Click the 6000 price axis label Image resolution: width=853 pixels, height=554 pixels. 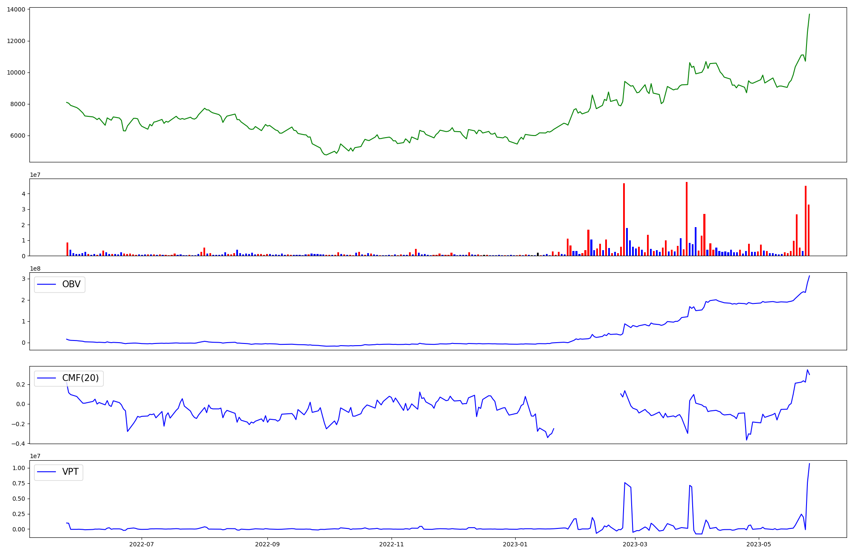17,136
